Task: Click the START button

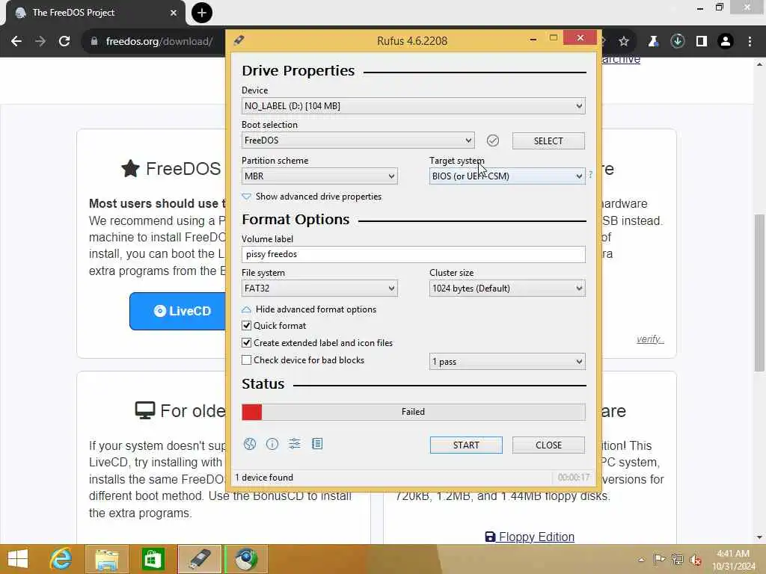Action: [466, 445]
